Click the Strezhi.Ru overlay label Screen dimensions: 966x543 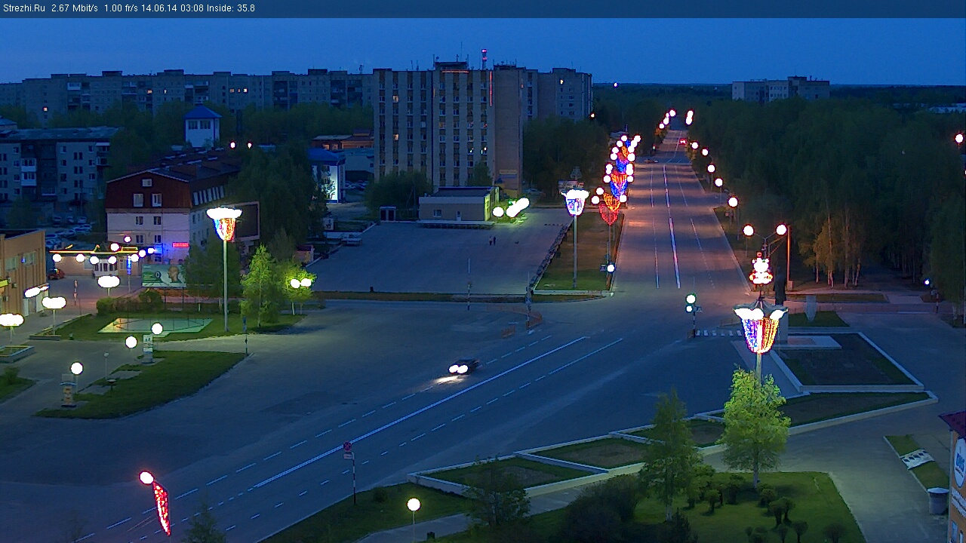coord(24,8)
